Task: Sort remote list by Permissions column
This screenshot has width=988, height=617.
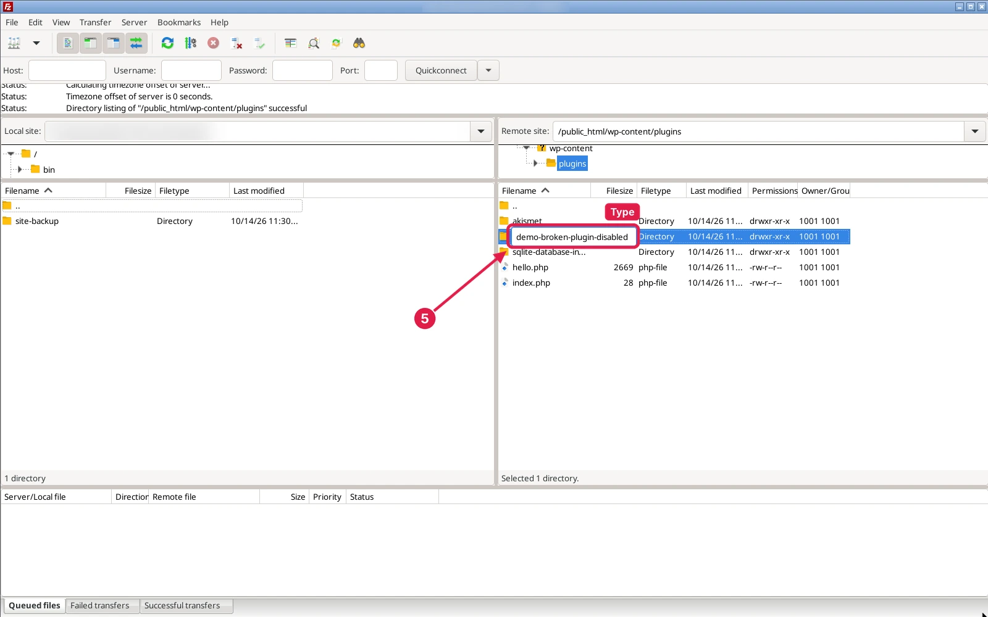Action: [x=773, y=191]
